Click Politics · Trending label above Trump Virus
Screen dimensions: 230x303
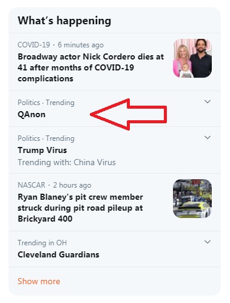pos(46,138)
